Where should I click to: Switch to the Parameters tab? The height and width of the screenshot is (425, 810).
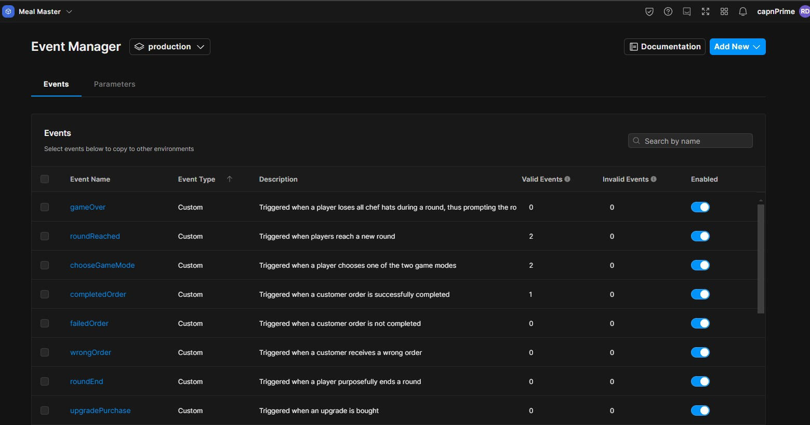click(x=114, y=84)
